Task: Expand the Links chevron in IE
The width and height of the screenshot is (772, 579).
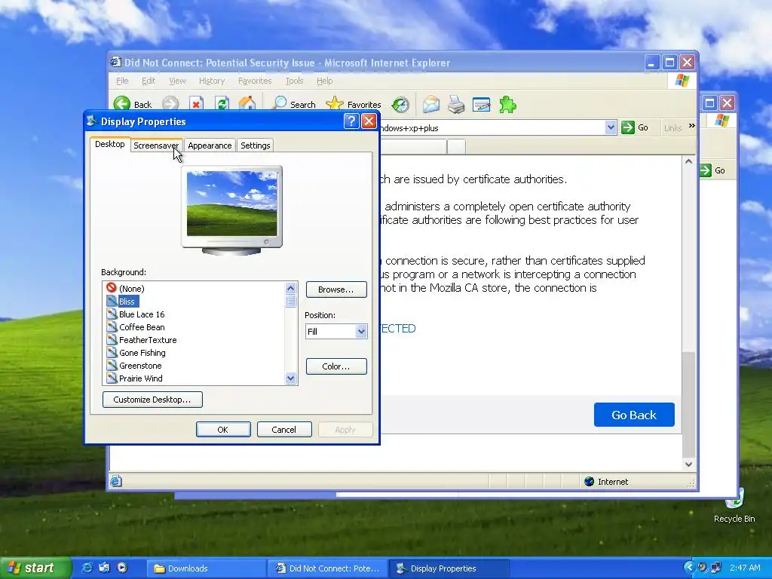Action: pyautogui.click(x=691, y=126)
